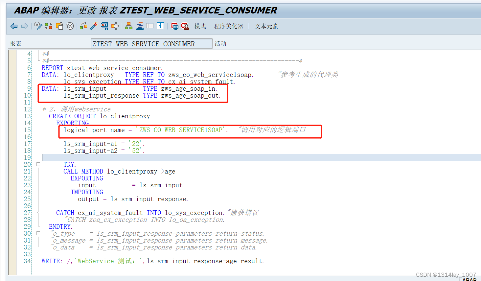The height and width of the screenshot is (281, 481).
Task: Click the 'CREATE OBJECT lo_clientproxy' line
Action: 100,116
